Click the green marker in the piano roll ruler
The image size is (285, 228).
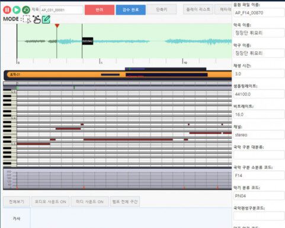tap(74, 88)
